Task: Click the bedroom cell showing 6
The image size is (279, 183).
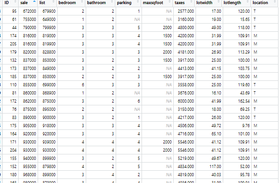Action: [x=83, y=85]
